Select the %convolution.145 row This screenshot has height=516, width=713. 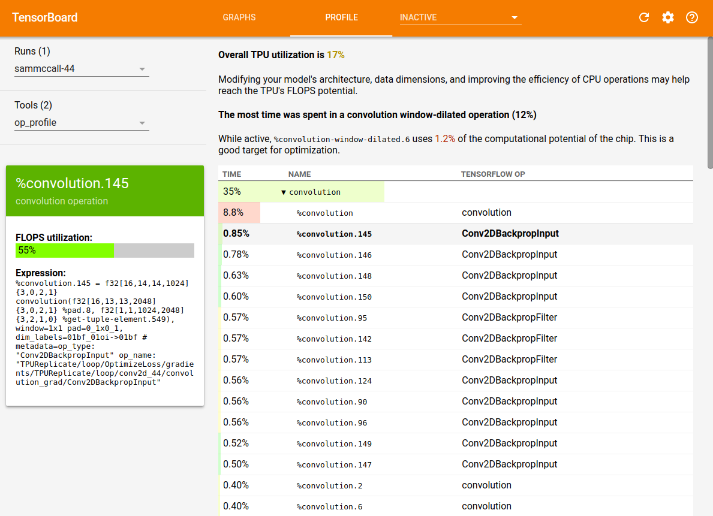(456, 234)
